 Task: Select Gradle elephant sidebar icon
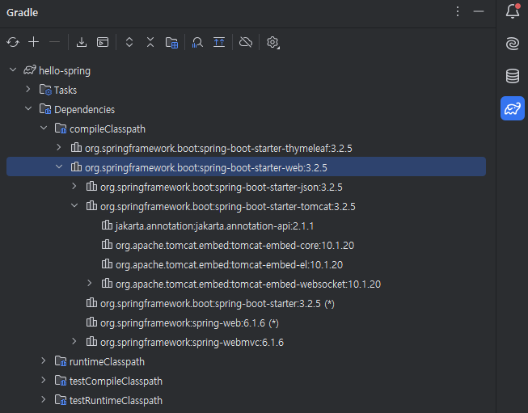(x=513, y=108)
